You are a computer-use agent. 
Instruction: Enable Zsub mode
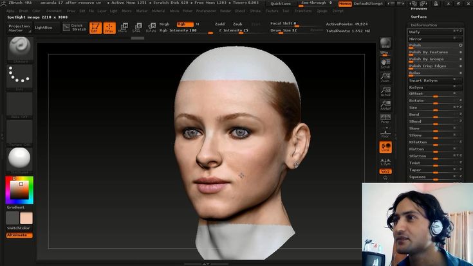tap(237, 24)
